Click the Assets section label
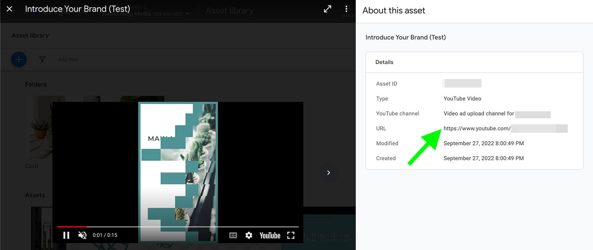The width and height of the screenshot is (593, 250). [x=35, y=195]
